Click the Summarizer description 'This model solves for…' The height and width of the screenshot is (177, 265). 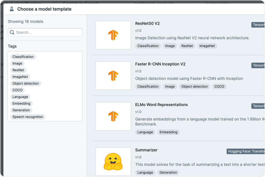(x=200, y=165)
